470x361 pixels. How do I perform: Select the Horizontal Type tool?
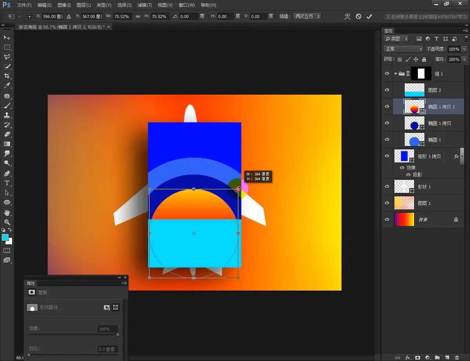(7, 183)
